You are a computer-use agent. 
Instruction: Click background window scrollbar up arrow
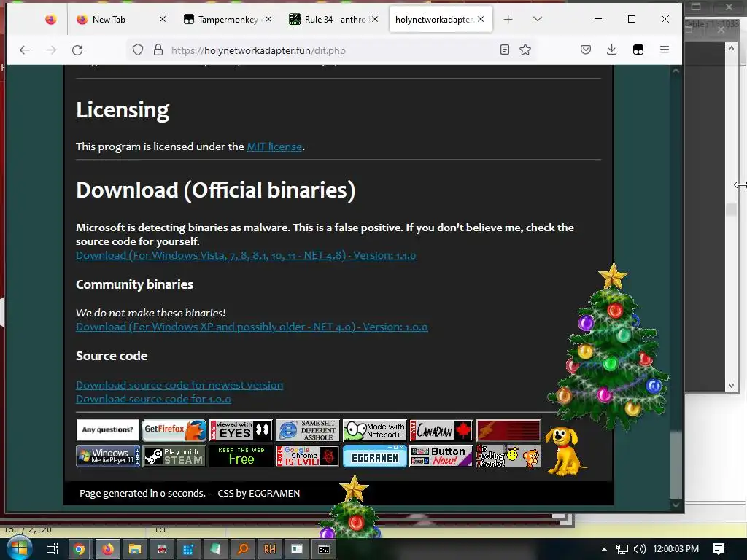click(731, 48)
